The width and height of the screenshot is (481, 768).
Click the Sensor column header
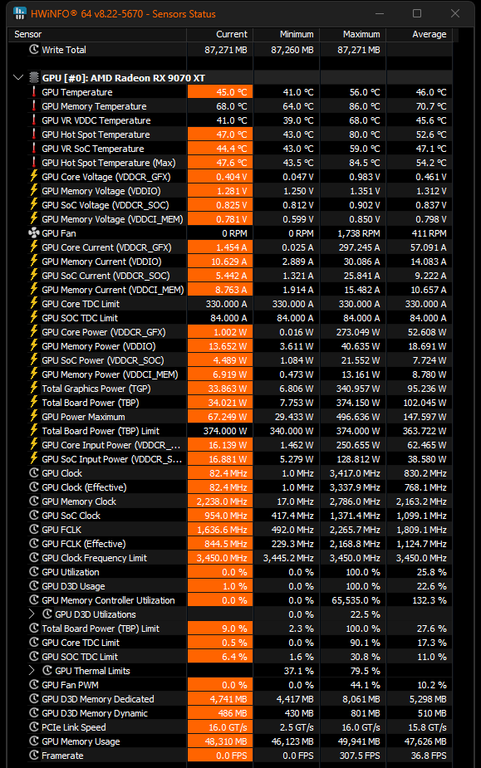point(97,34)
